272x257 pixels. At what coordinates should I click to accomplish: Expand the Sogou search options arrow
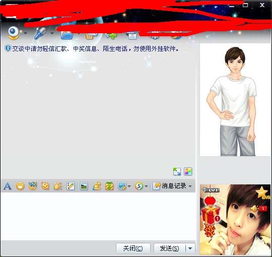pyautogui.click(x=146, y=186)
